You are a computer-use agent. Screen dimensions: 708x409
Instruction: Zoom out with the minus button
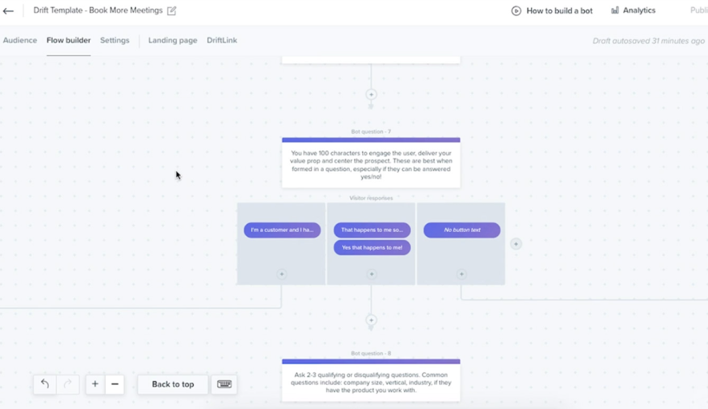click(x=115, y=384)
